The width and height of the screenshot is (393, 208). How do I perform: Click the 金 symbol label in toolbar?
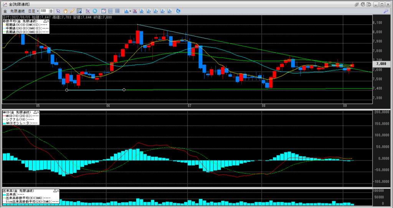point(5,11)
